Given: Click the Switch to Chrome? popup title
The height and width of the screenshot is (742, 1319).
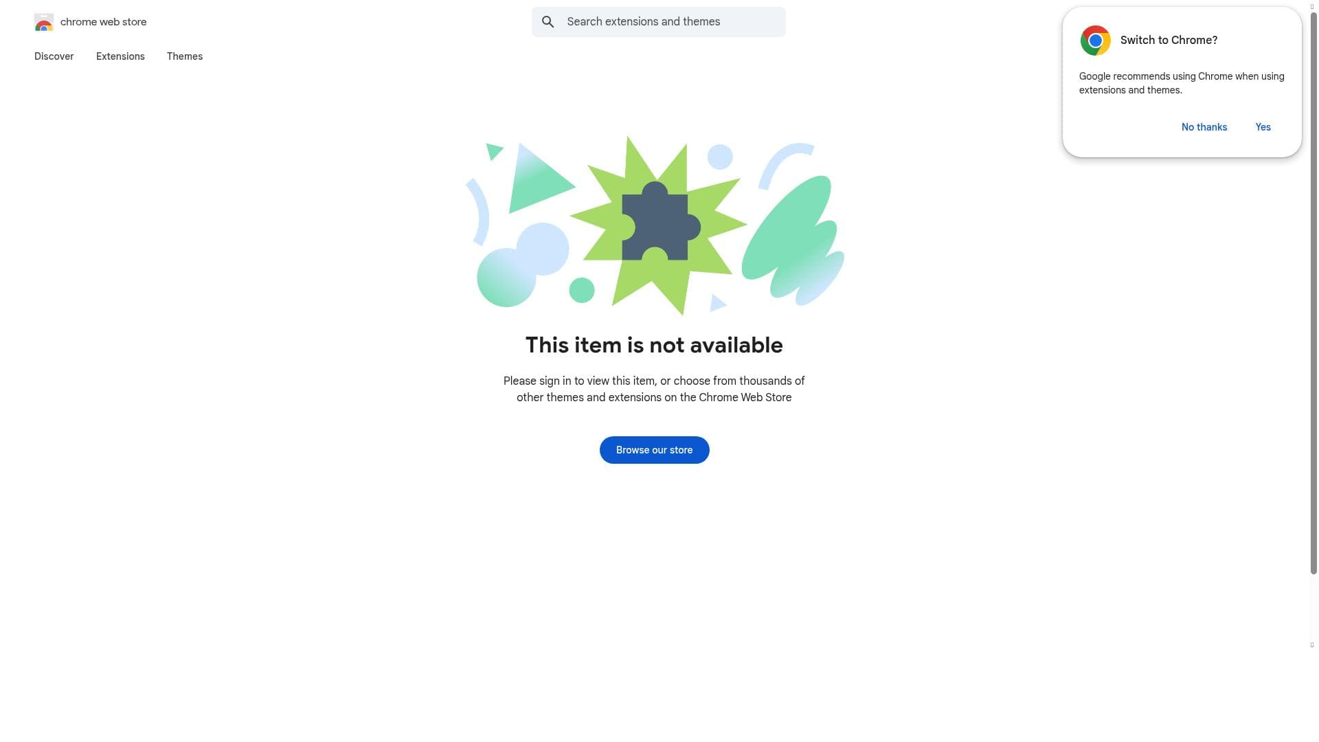Looking at the screenshot, I should [1169, 41].
